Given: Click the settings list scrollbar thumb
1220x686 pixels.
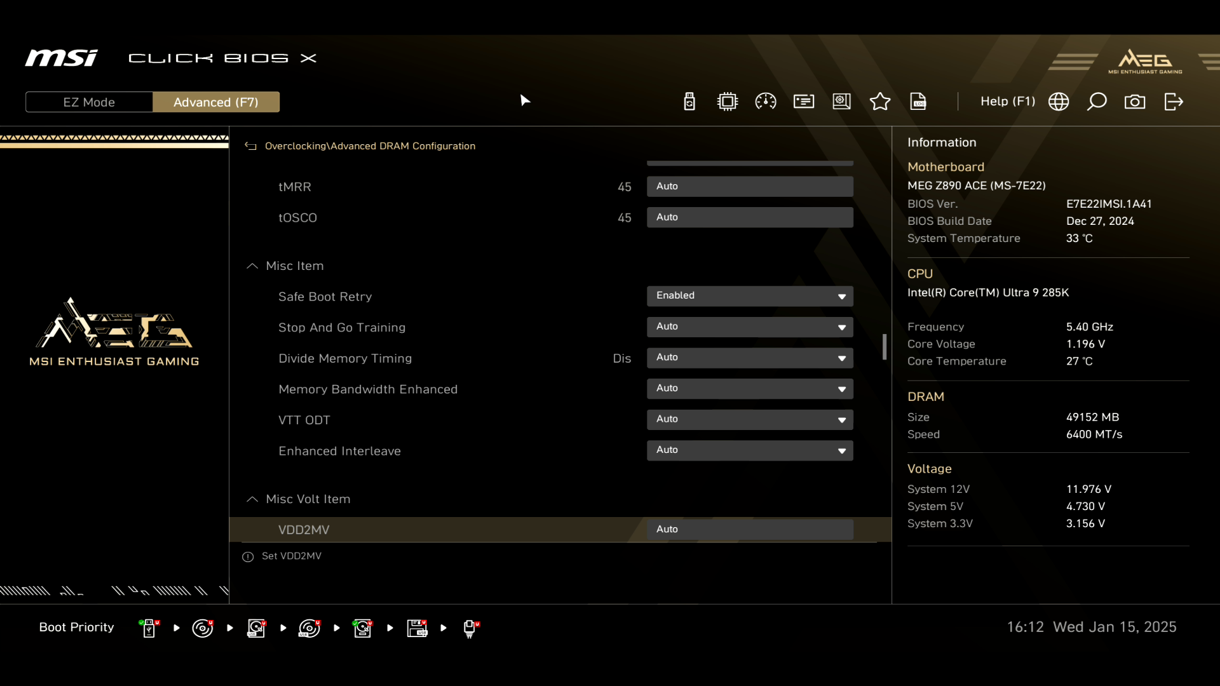Looking at the screenshot, I should tap(884, 347).
